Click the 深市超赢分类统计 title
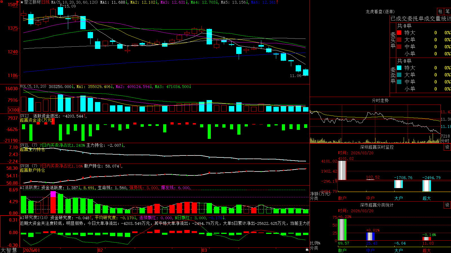451x253 pixels. [x=377, y=205]
